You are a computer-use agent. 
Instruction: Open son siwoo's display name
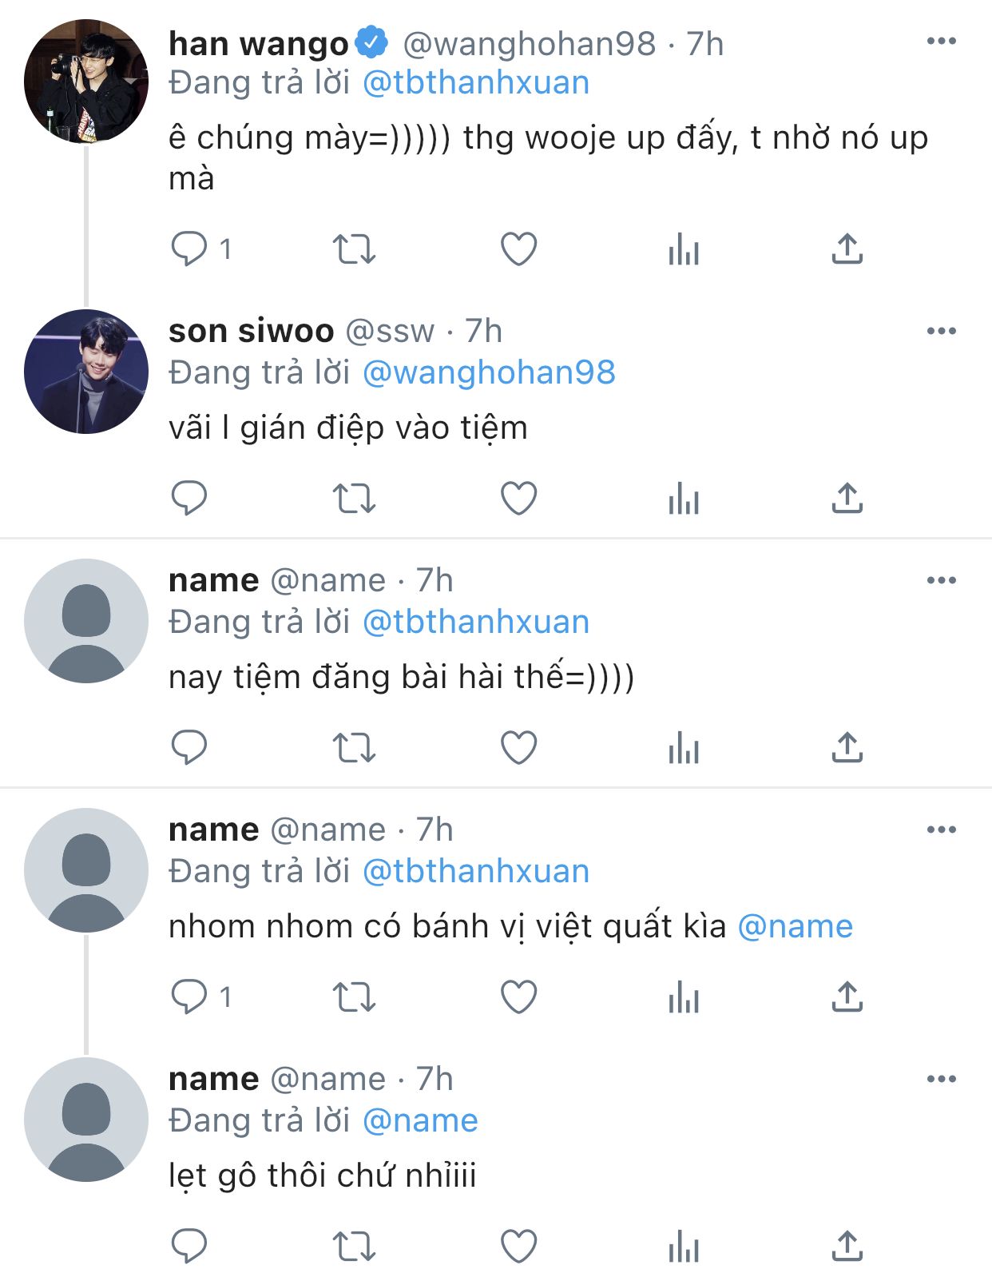(x=252, y=331)
